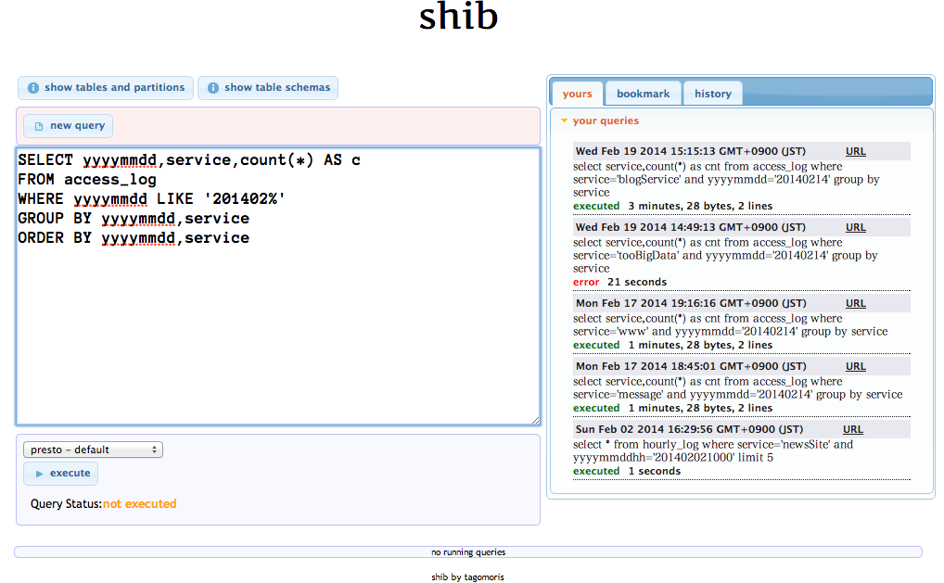Click the play icon on execute button

(39, 474)
